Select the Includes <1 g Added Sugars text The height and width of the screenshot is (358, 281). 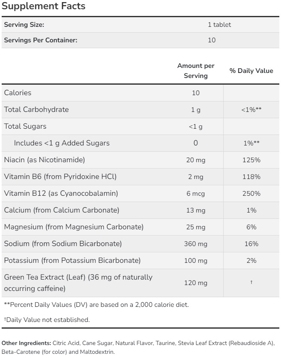(62, 143)
